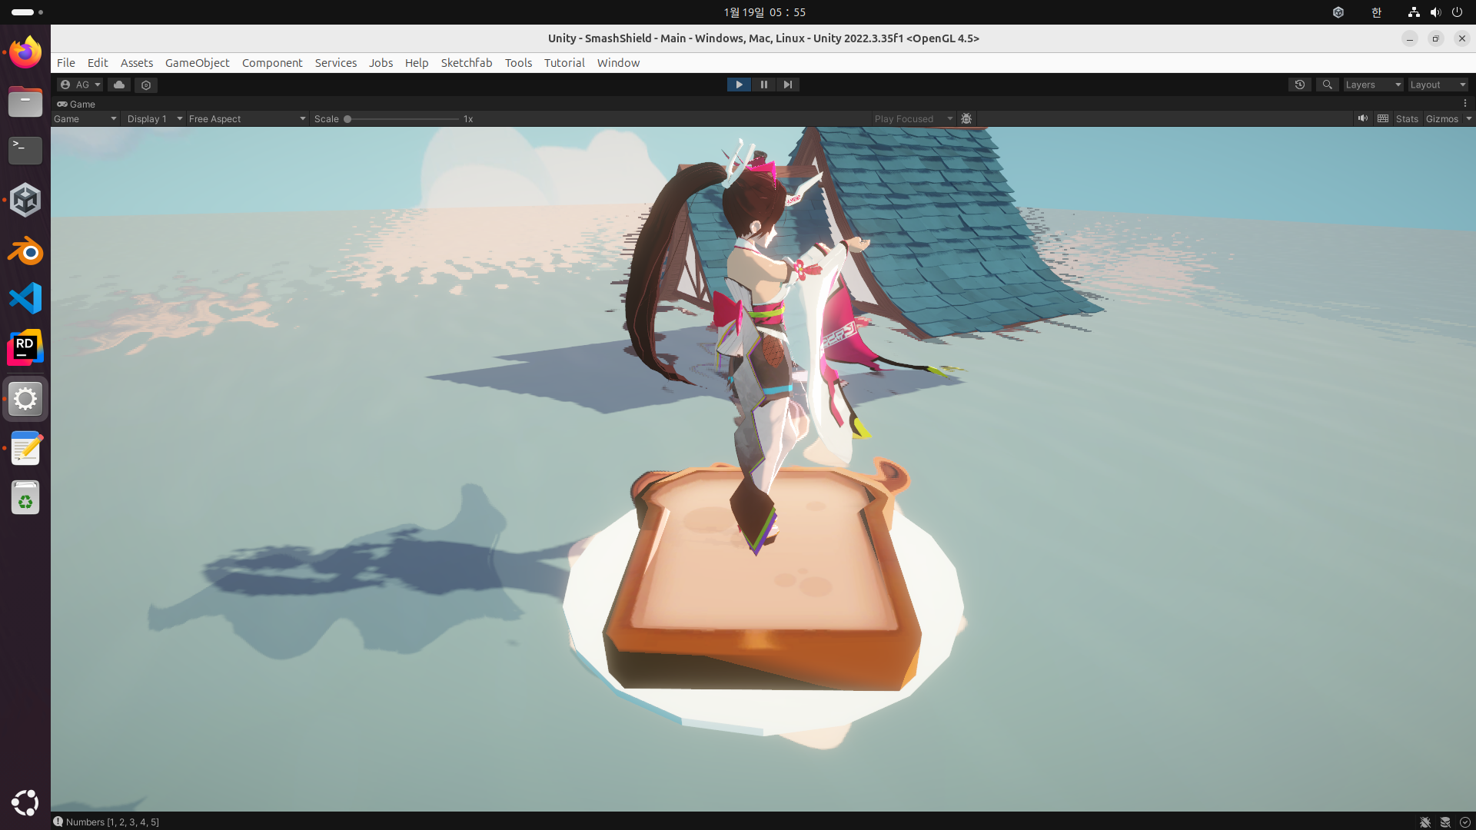Toggle the Frame Debugger bug icon
This screenshot has height=830, width=1476.
click(966, 119)
